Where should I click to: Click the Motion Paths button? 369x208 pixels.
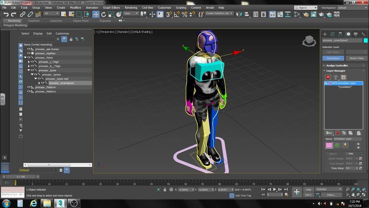click(357, 58)
